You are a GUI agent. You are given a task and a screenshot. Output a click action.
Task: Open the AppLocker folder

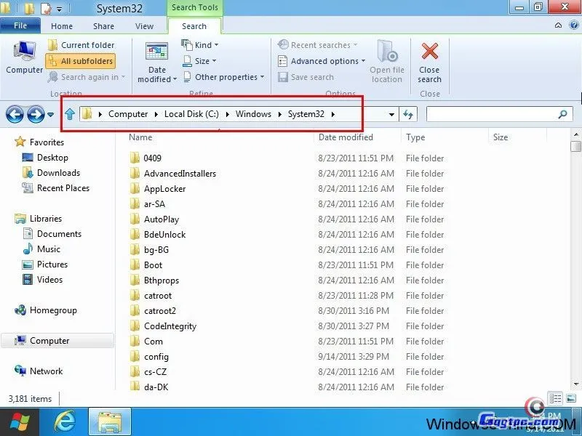[164, 189]
